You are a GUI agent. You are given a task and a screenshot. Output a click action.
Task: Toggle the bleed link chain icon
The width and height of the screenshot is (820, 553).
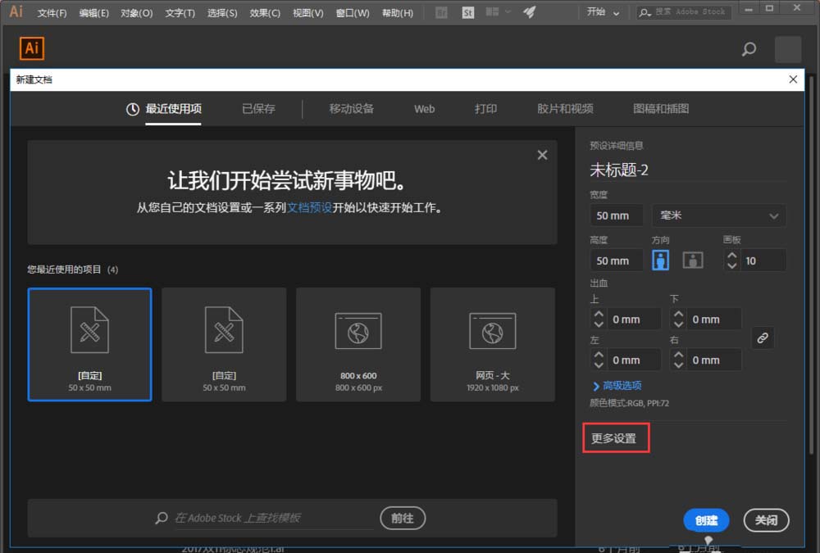pyautogui.click(x=763, y=338)
